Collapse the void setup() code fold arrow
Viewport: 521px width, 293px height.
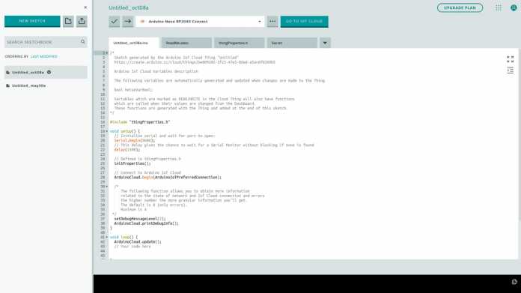(106, 131)
